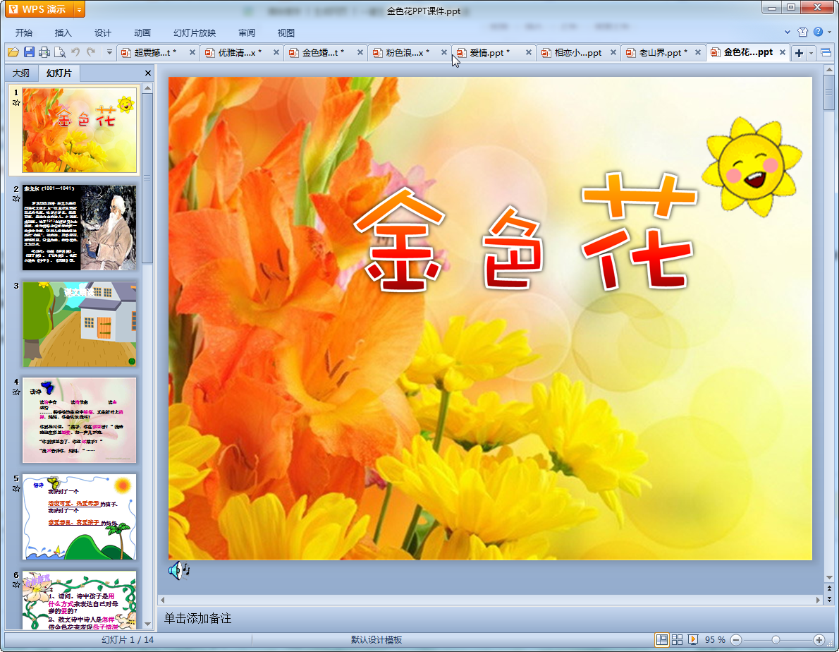Close the 金色婚 document tab
Viewport: 839px width, 652px height.
pos(360,52)
